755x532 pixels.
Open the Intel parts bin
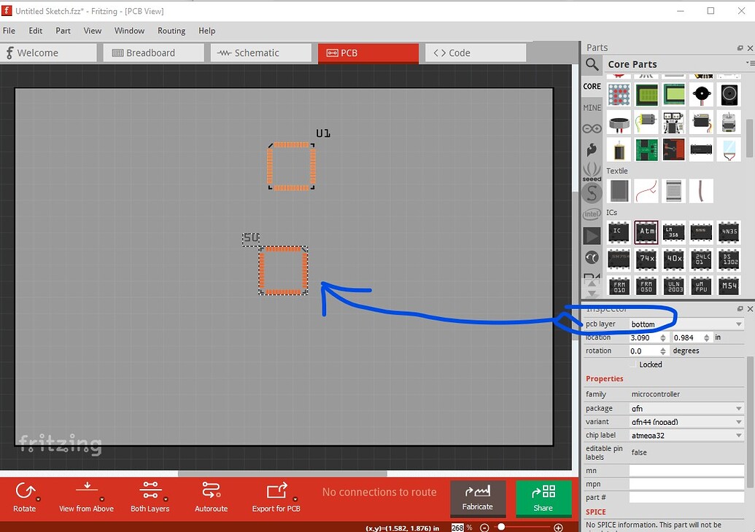pyautogui.click(x=592, y=214)
